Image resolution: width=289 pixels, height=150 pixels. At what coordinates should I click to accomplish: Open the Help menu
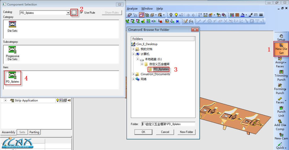[160, 8]
